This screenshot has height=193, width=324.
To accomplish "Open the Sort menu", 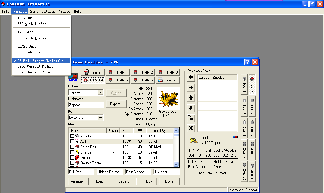I will pyautogui.click(x=34, y=12).
